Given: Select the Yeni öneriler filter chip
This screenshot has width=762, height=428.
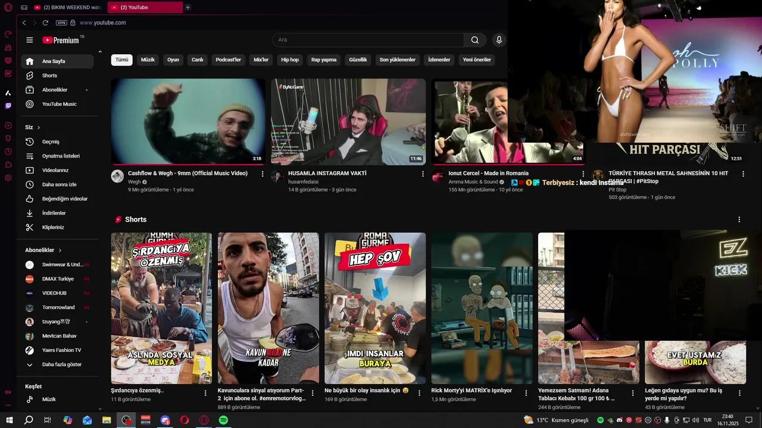Looking at the screenshot, I should coord(477,60).
